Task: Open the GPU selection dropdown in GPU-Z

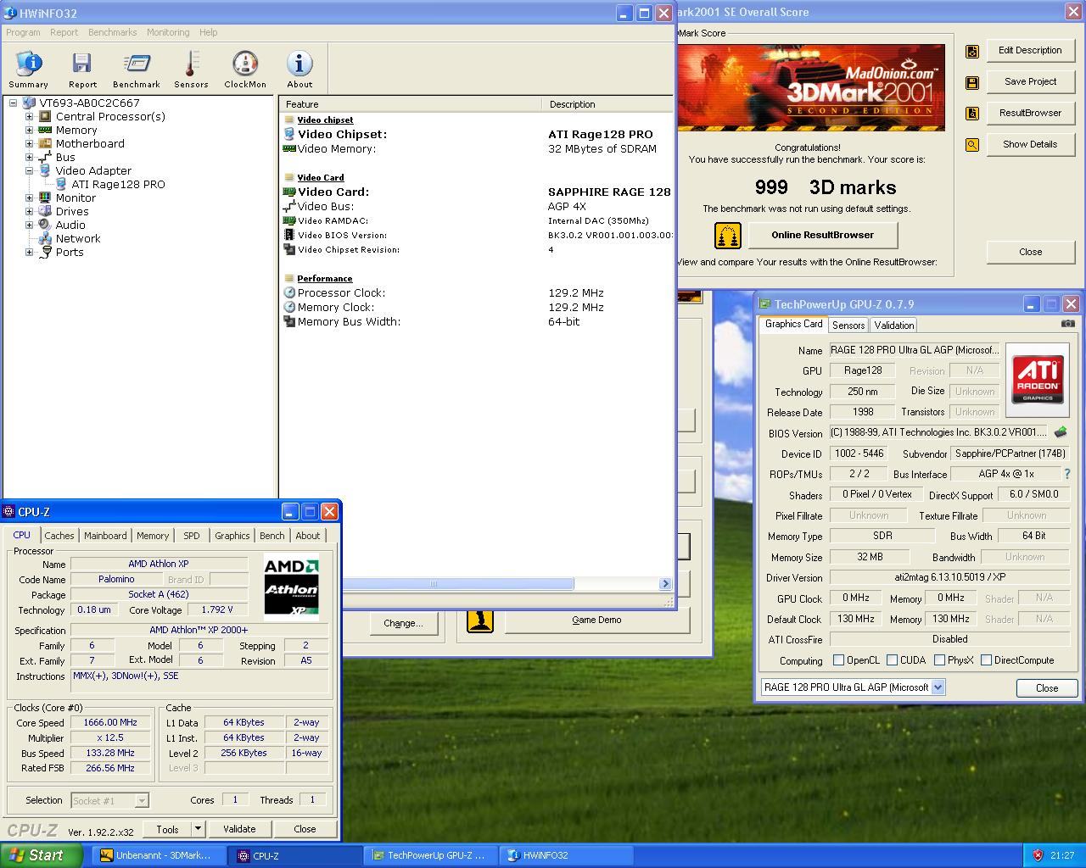Action: [x=938, y=687]
